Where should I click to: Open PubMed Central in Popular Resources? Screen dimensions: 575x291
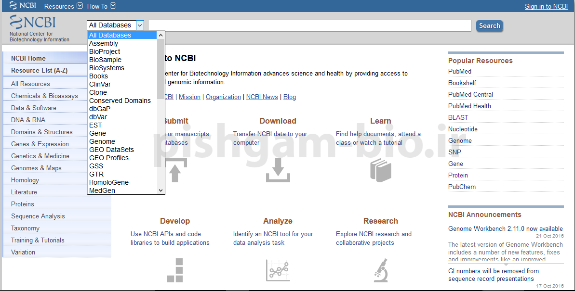(470, 94)
